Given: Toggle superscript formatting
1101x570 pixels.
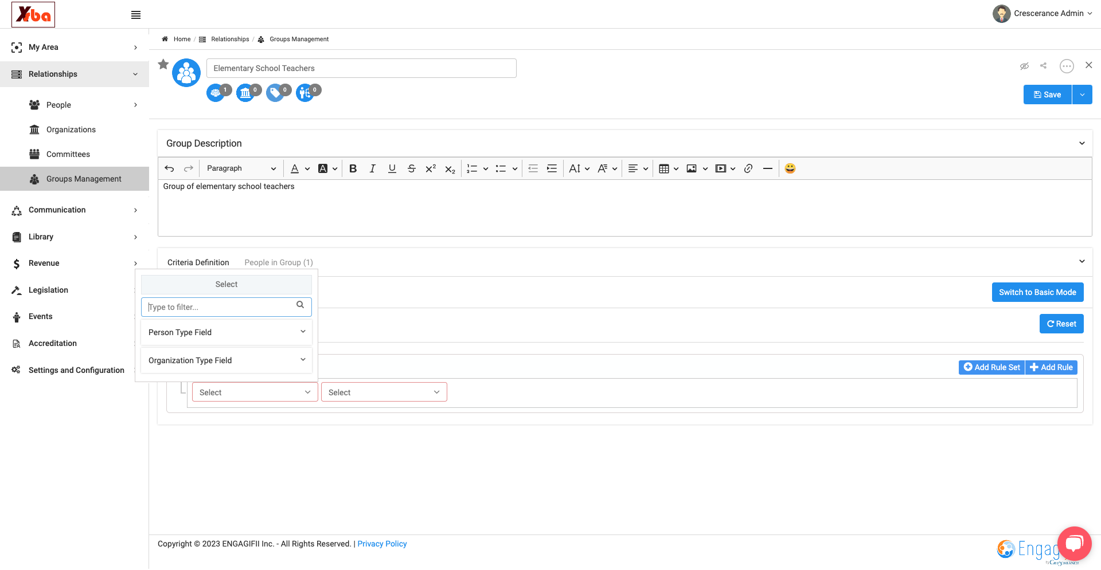Looking at the screenshot, I should pyautogui.click(x=431, y=168).
